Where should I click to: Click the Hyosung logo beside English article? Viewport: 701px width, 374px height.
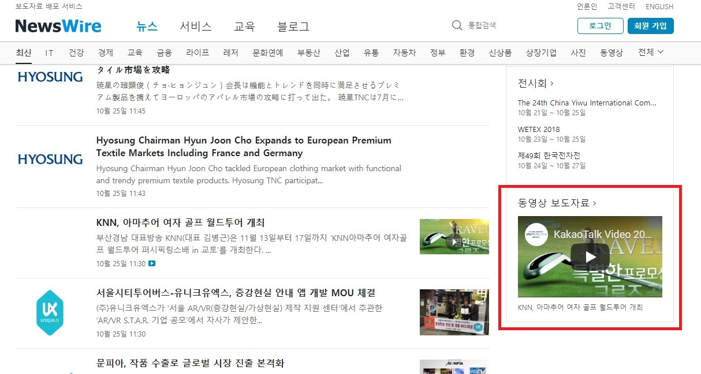coord(50,159)
